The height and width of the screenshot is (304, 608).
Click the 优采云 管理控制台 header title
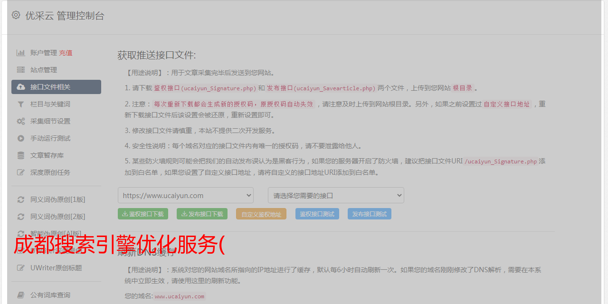65,16
